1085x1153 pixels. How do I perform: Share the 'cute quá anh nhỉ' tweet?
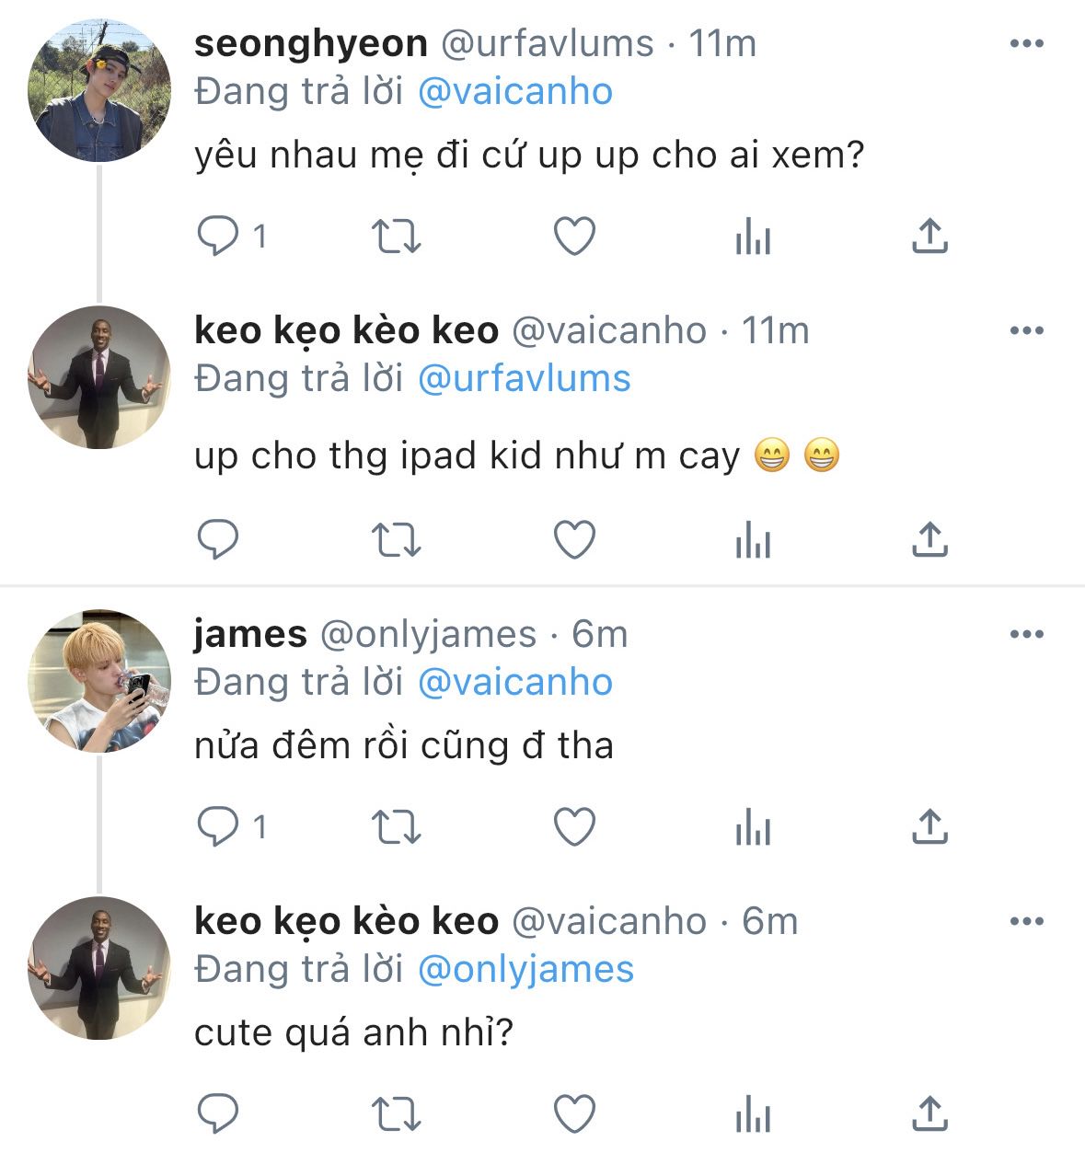[x=929, y=1114]
